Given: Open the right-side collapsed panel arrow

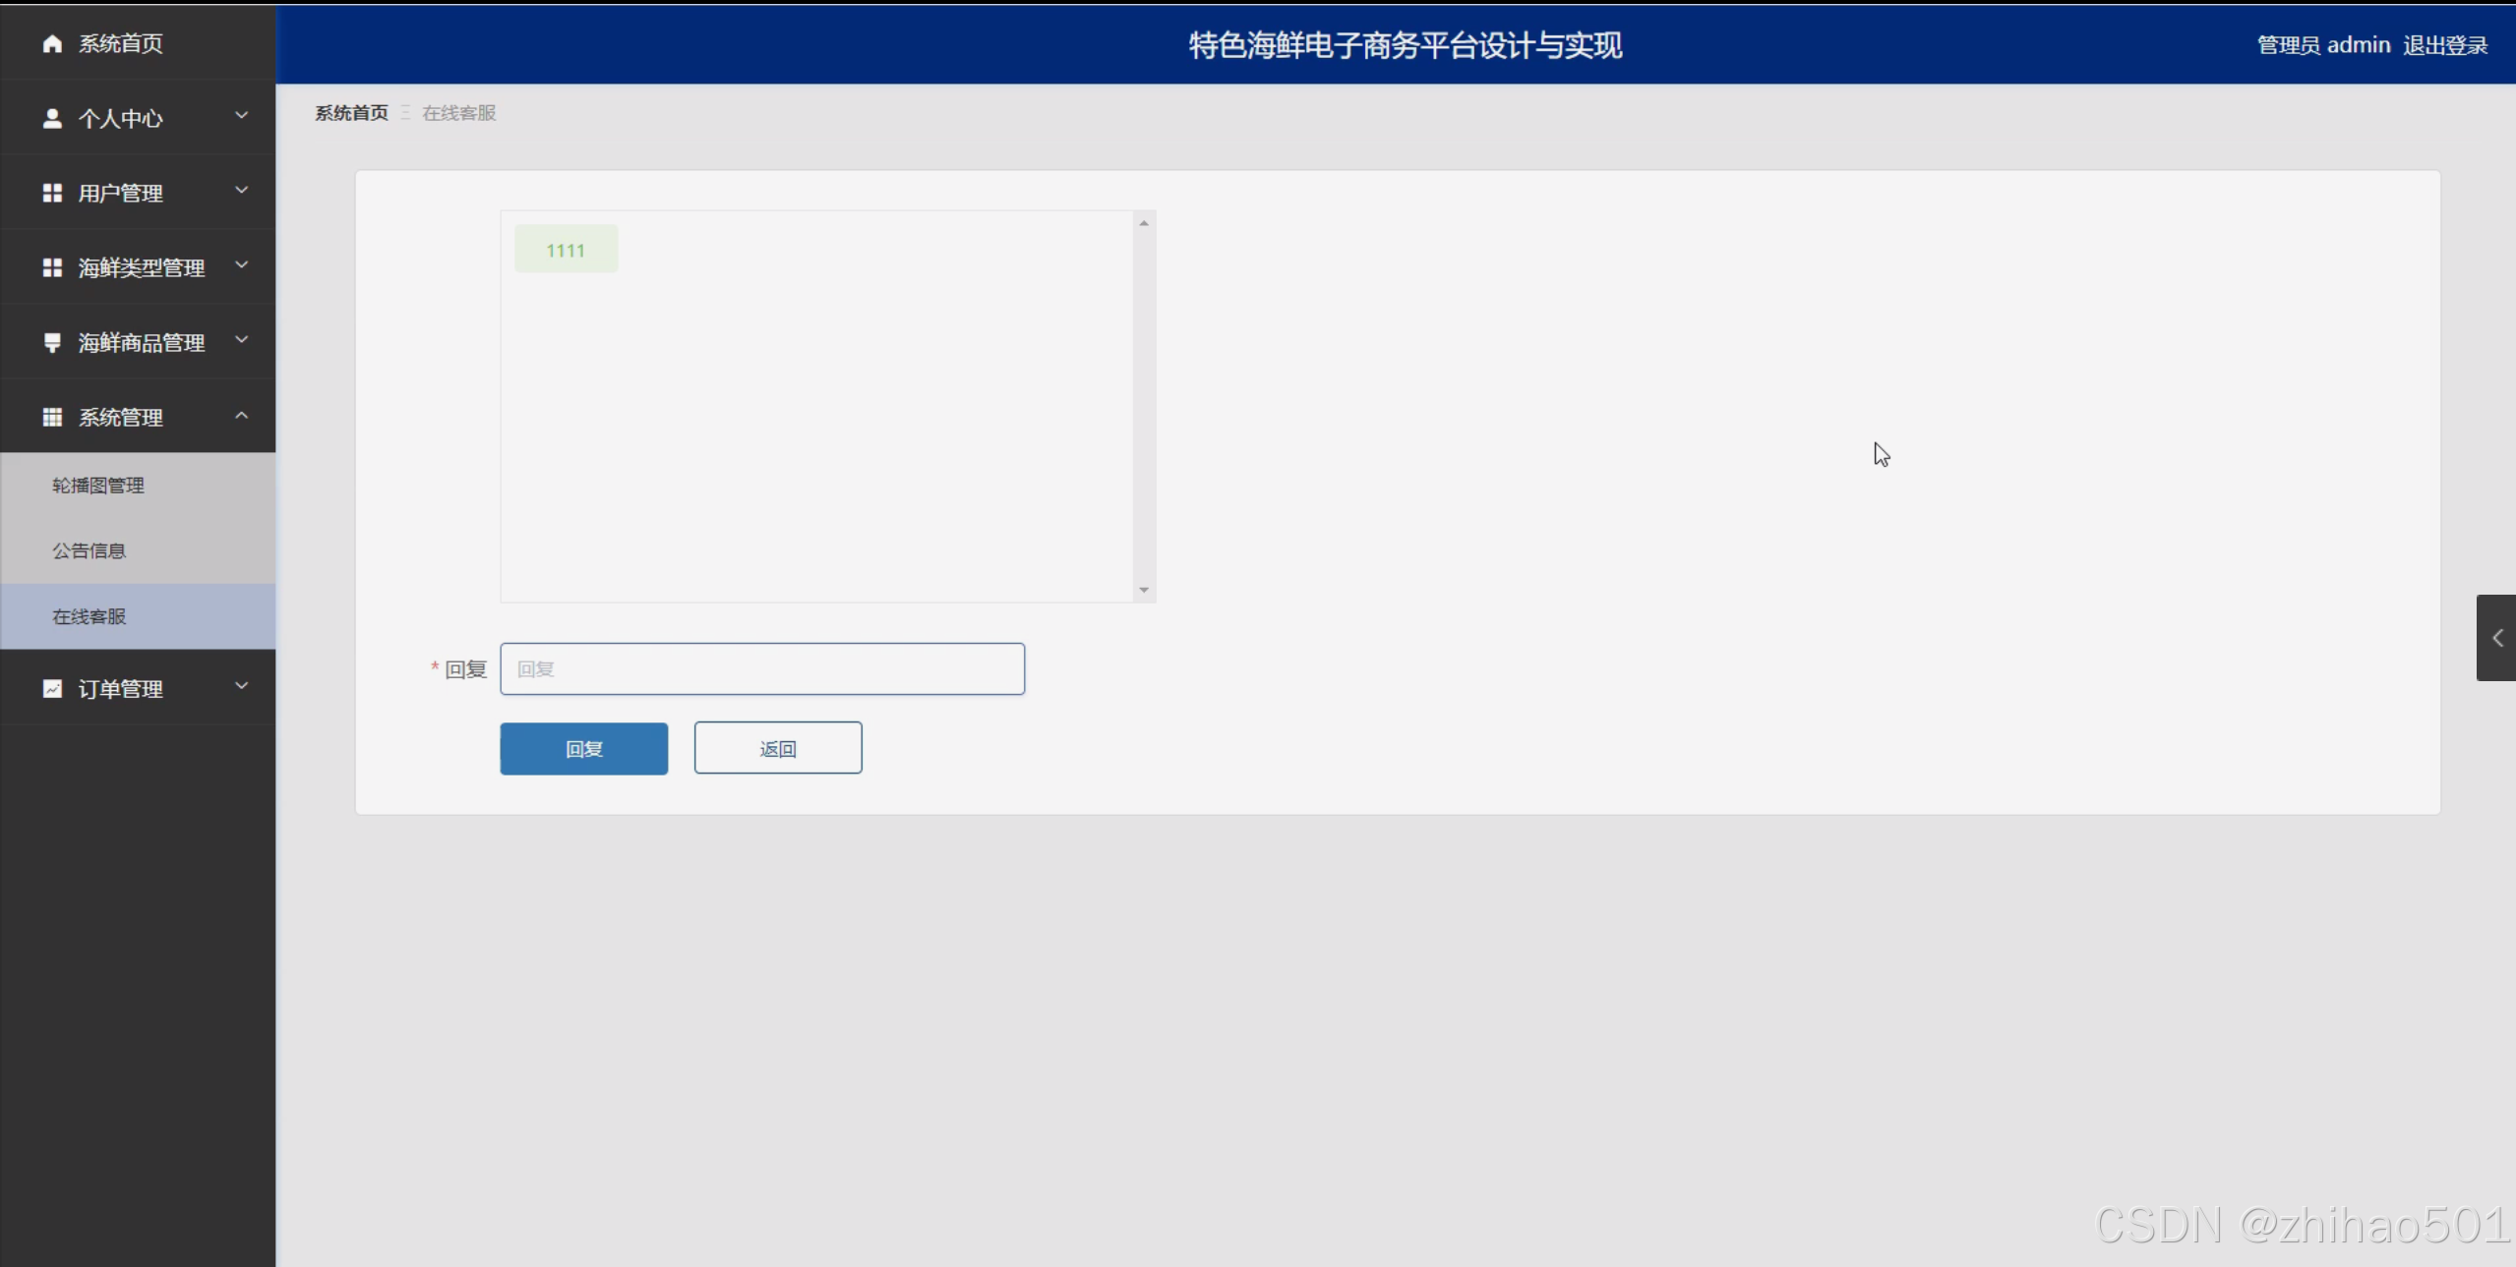Looking at the screenshot, I should click(x=2496, y=638).
